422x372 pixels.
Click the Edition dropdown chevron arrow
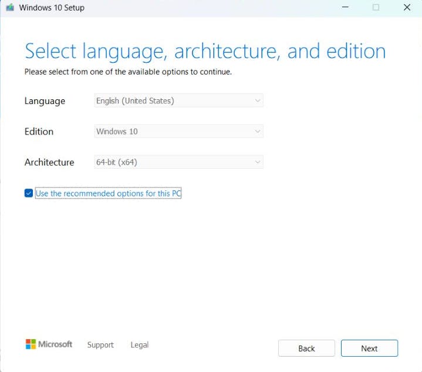pos(258,132)
